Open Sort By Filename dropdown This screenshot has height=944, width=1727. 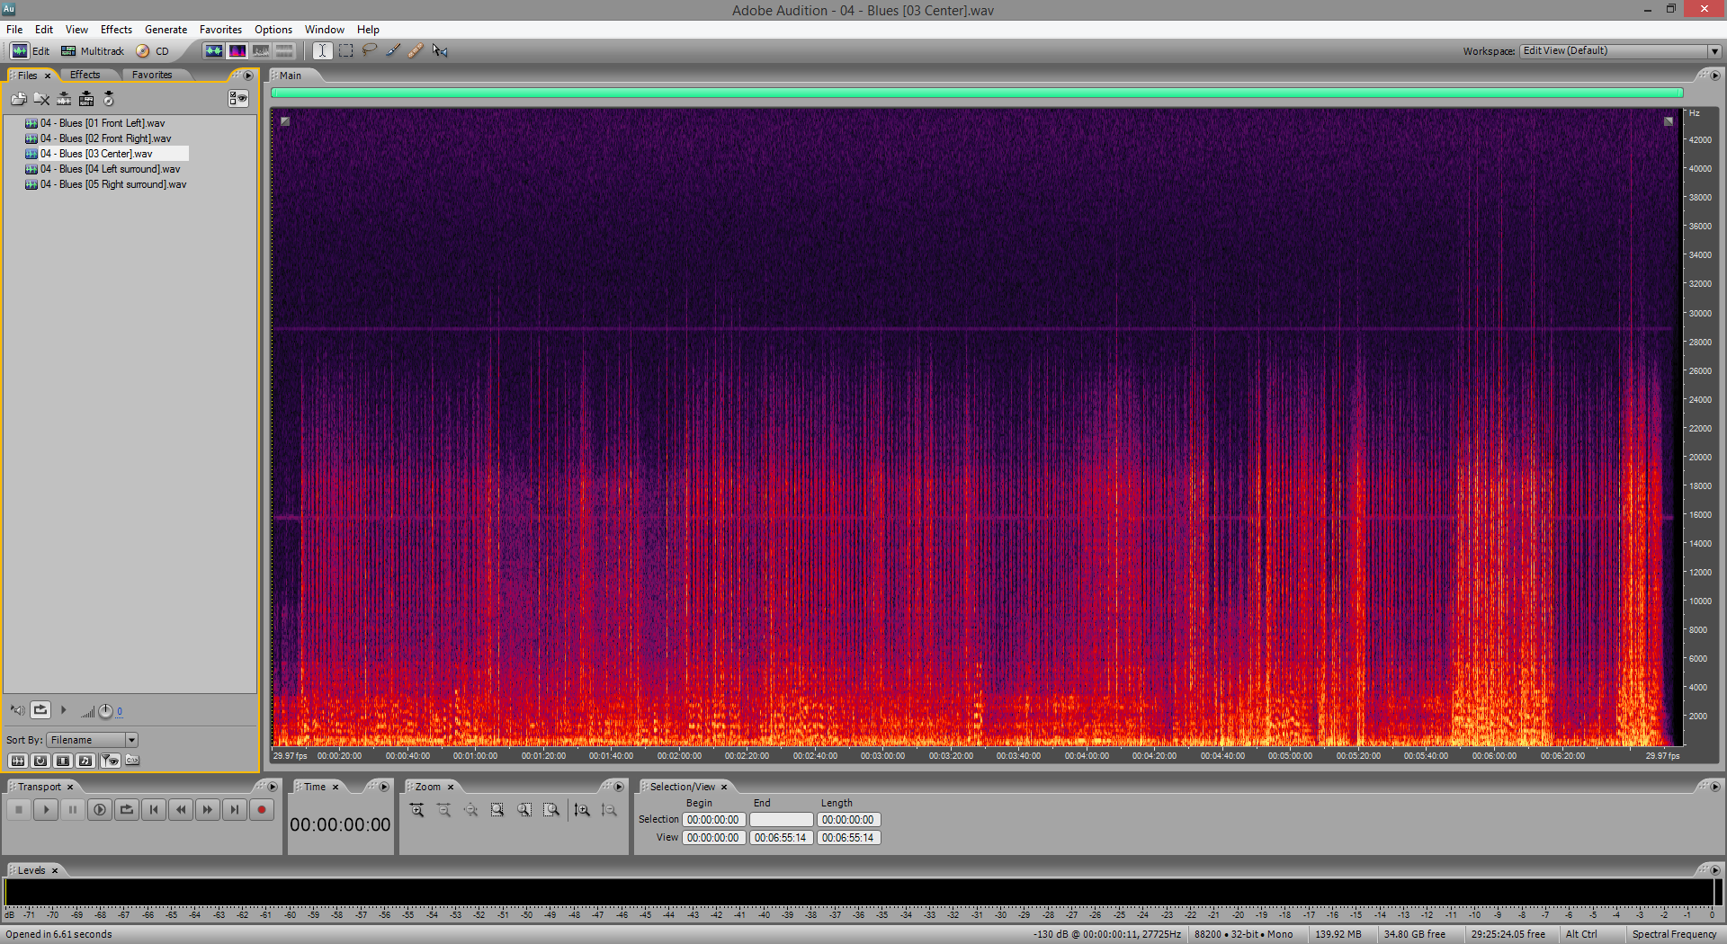coord(93,740)
